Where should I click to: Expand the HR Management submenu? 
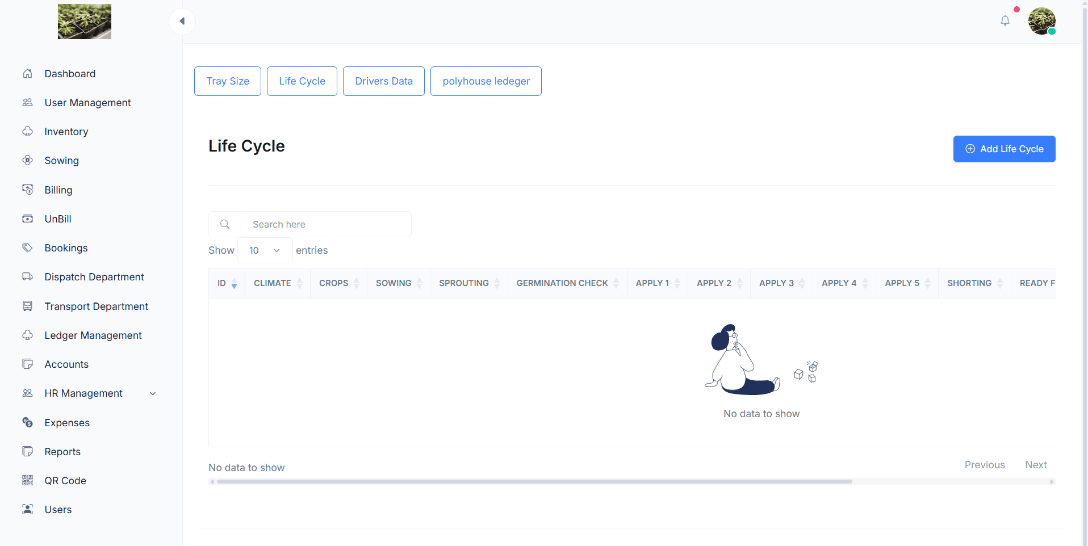[153, 394]
